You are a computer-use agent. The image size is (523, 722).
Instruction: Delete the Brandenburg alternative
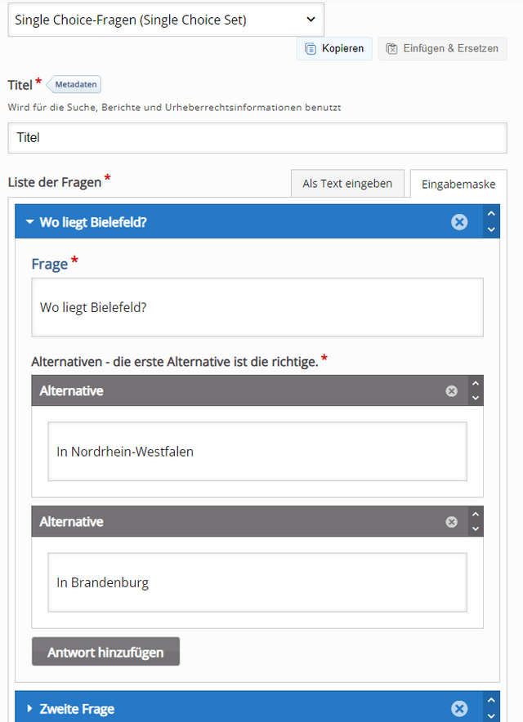452,522
